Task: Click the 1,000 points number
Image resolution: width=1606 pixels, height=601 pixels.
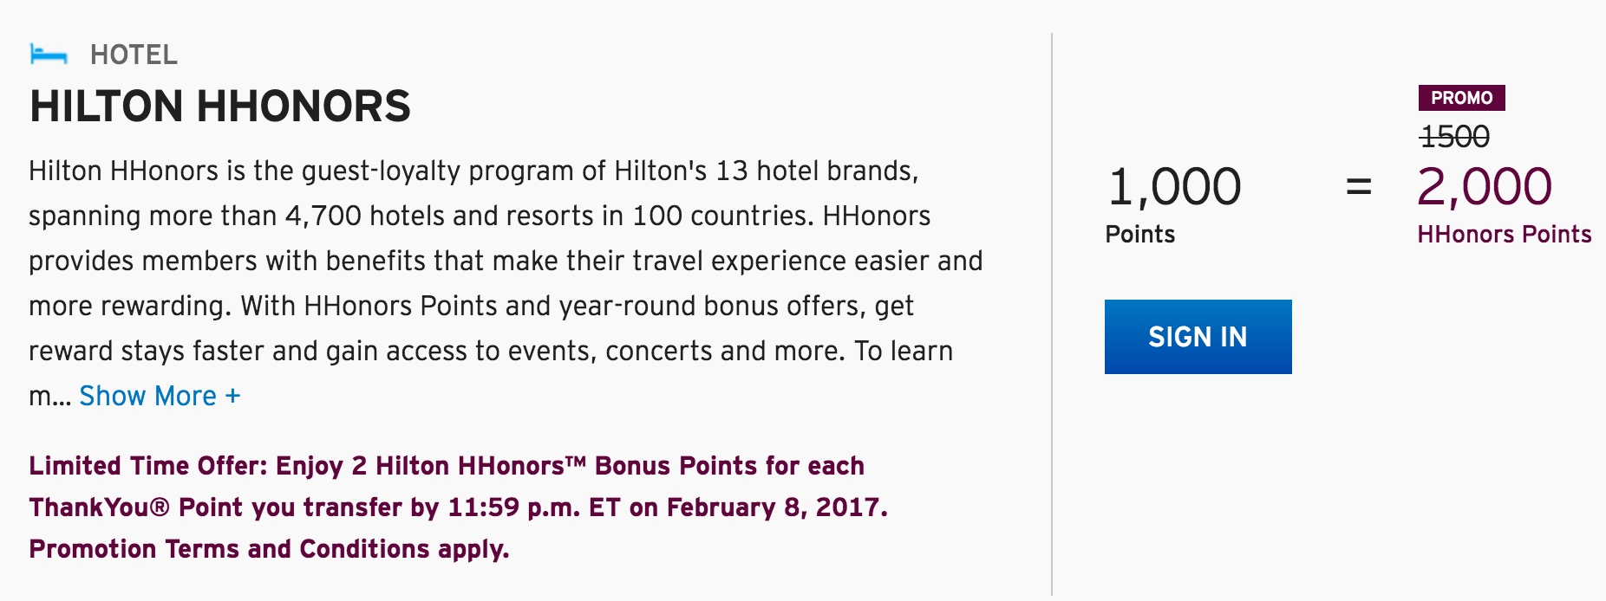Action: 1174,187
